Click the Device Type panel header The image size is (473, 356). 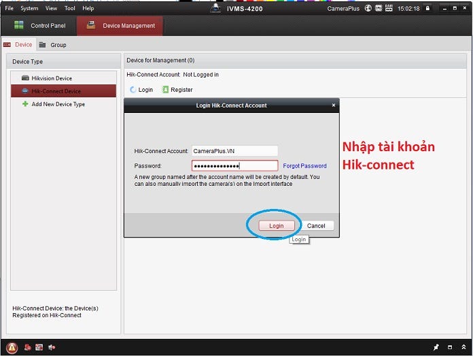(x=63, y=61)
